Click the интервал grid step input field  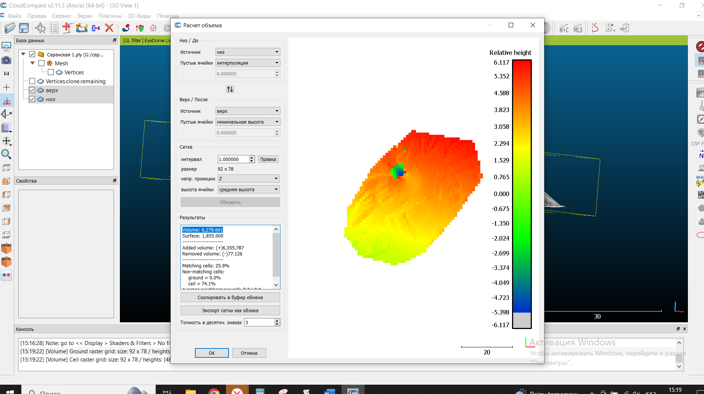coord(233,159)
